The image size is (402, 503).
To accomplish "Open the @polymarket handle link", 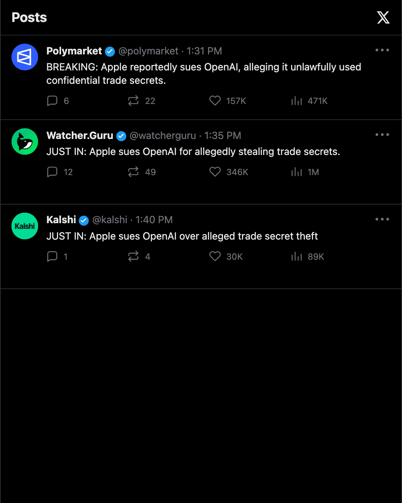I will [149, 51].
